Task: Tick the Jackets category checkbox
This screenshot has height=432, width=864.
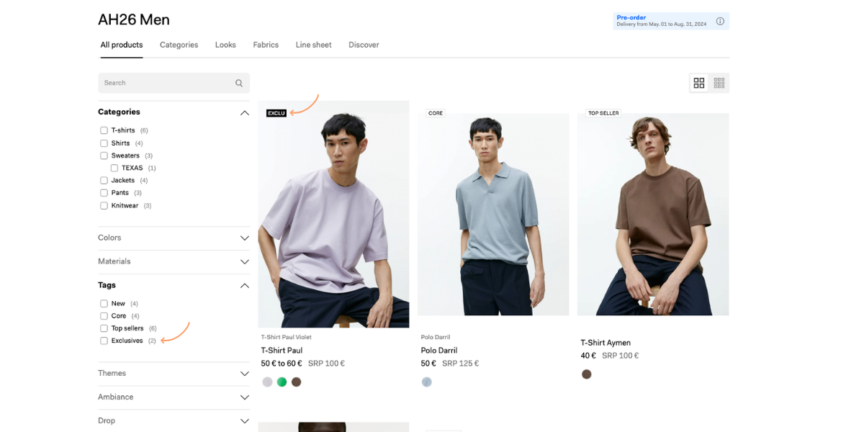Action: click(104, 180)
